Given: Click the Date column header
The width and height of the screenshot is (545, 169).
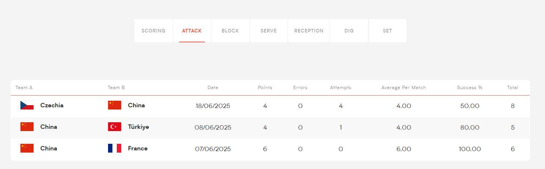Looking at the screenshot, I should [212, 88].
